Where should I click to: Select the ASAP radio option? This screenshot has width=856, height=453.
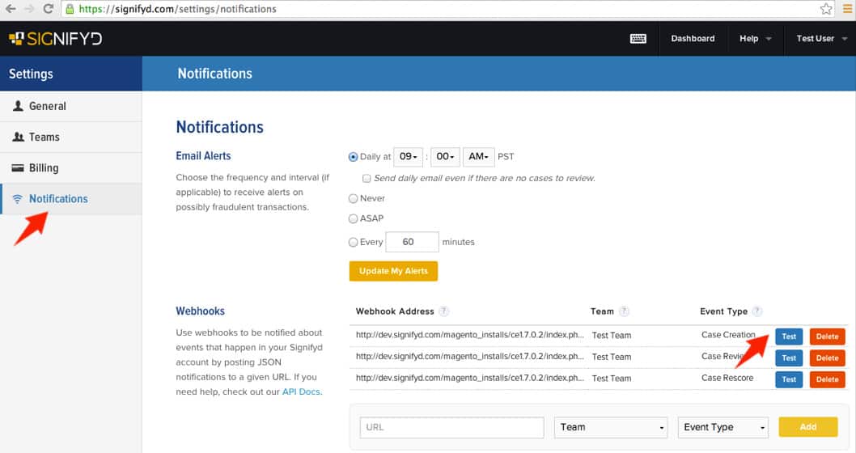pyautogui.click(x=353, y=219)
